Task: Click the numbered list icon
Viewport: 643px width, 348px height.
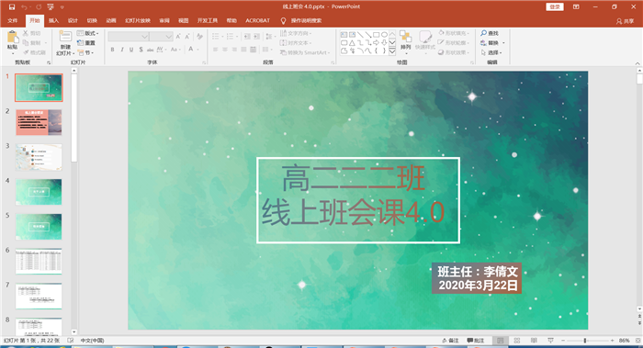Action: click(230, 37)
